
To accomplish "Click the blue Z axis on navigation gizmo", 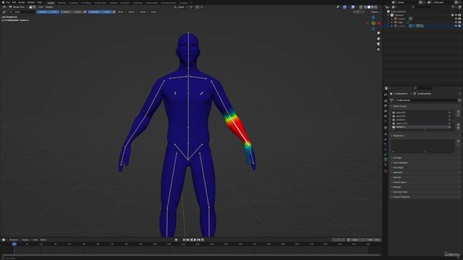I will tap(373, 17).
